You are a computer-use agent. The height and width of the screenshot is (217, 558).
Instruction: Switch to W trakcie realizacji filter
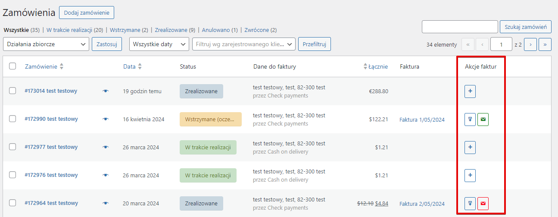tap(75, 30)
